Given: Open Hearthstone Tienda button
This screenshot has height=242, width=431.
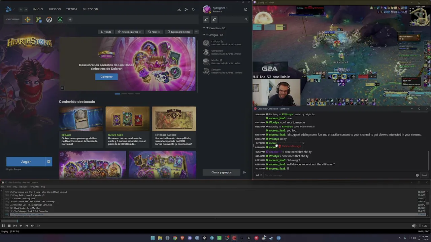Looking at the screenshot, I should 106,32.
